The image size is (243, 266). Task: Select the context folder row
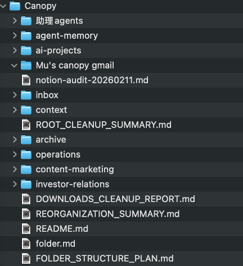click(x=121, y=110)
